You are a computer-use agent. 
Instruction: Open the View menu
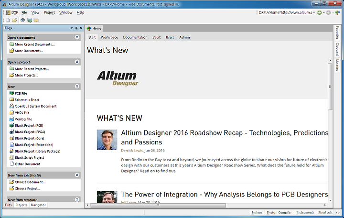(x=35, y=12)
